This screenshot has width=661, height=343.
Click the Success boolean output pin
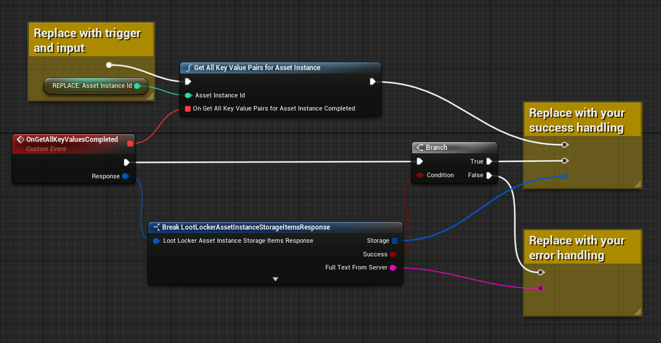pos(393,254)
